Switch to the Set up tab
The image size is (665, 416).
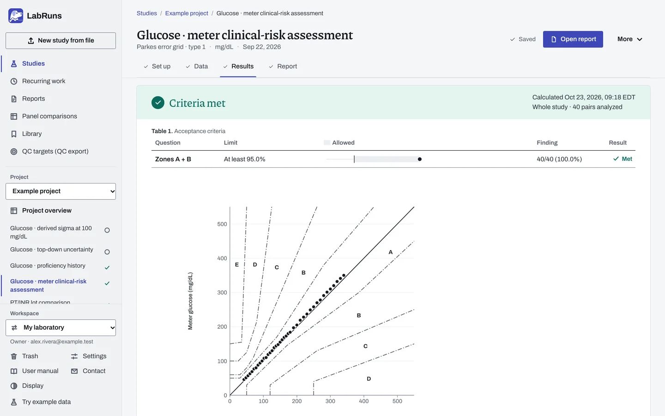click(157, 67)
